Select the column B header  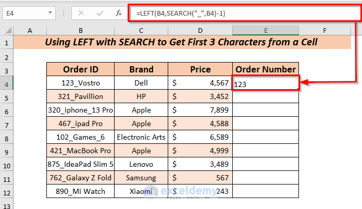[81, 31]
